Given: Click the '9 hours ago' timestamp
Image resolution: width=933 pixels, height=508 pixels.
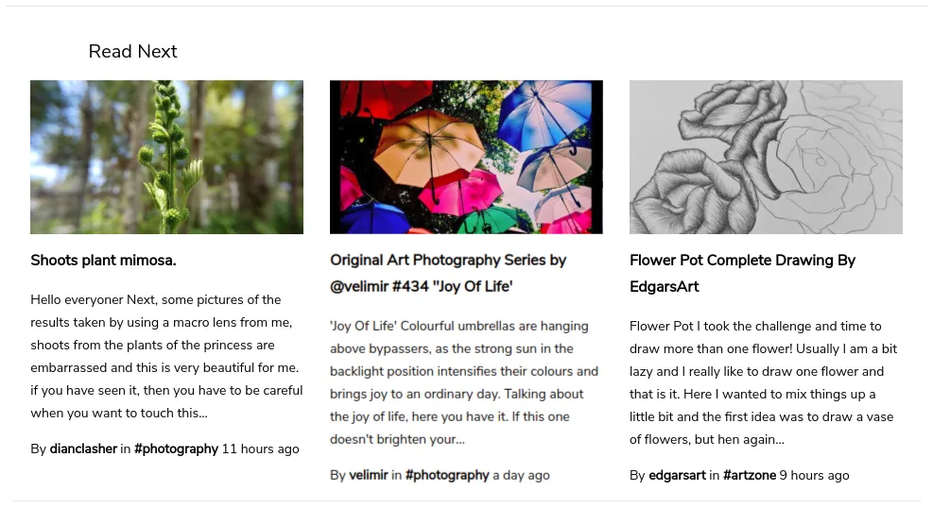Looking at the screenshot, I should click(x=815, y=475).
